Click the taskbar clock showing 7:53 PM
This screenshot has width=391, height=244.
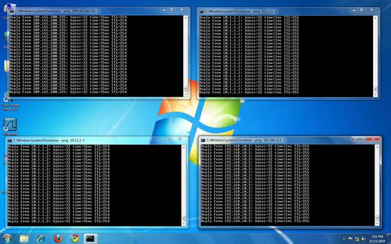tap(376, 239)
